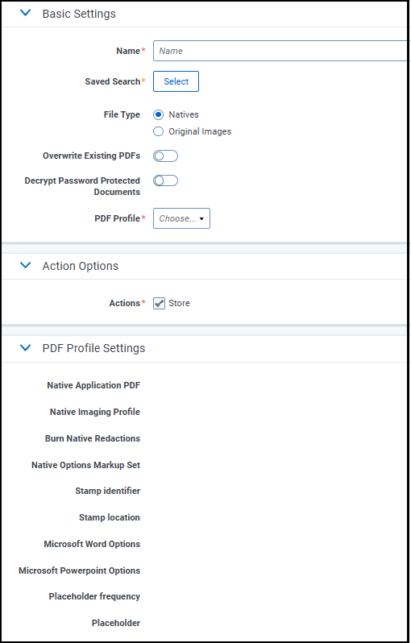Image resolution: width=411 pixels, height=643 pixels.
Task: Uncheck the Store action checkbox
Action: (159, 304)
